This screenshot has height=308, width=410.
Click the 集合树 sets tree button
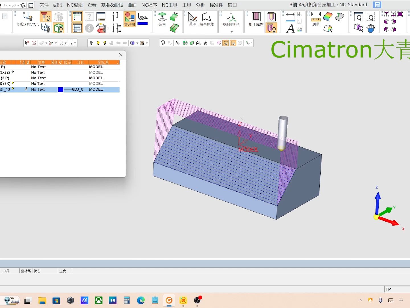130,19
